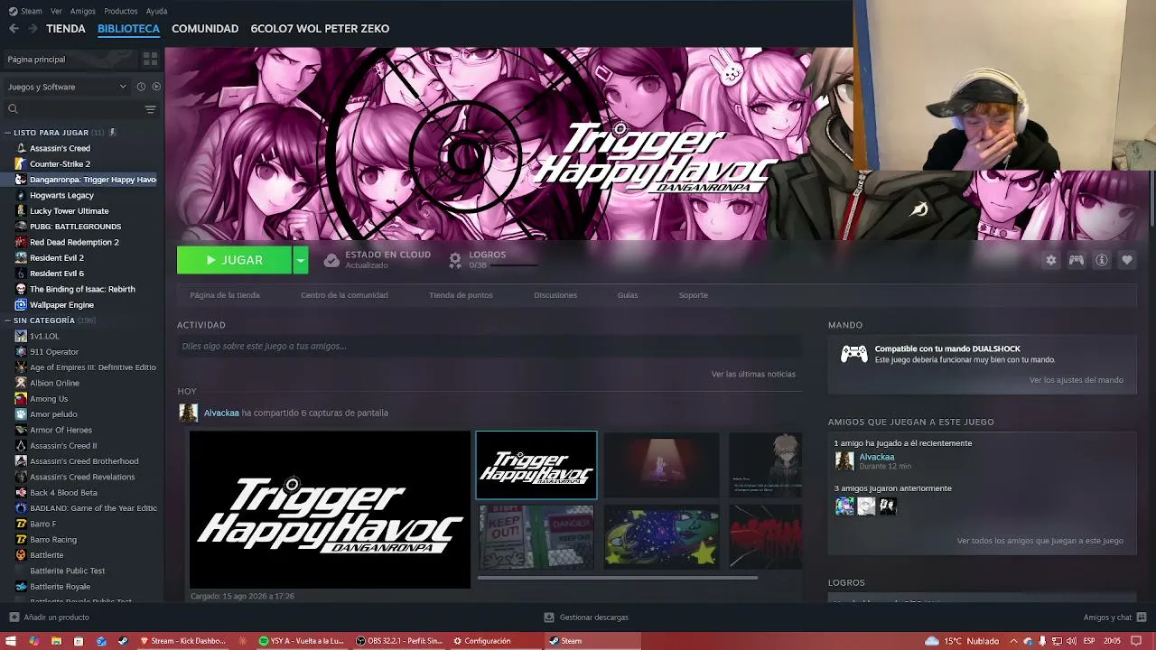Click the Resident Evil 6 game icon
1156x650 pixels.
coord(21,274)
